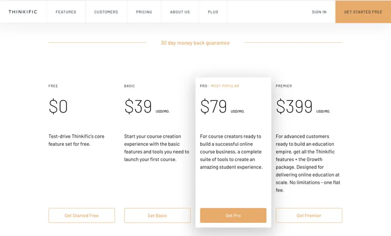Click the Most Popular label
Viewport: 391px width, 236px height.
(x=225, y=86)
